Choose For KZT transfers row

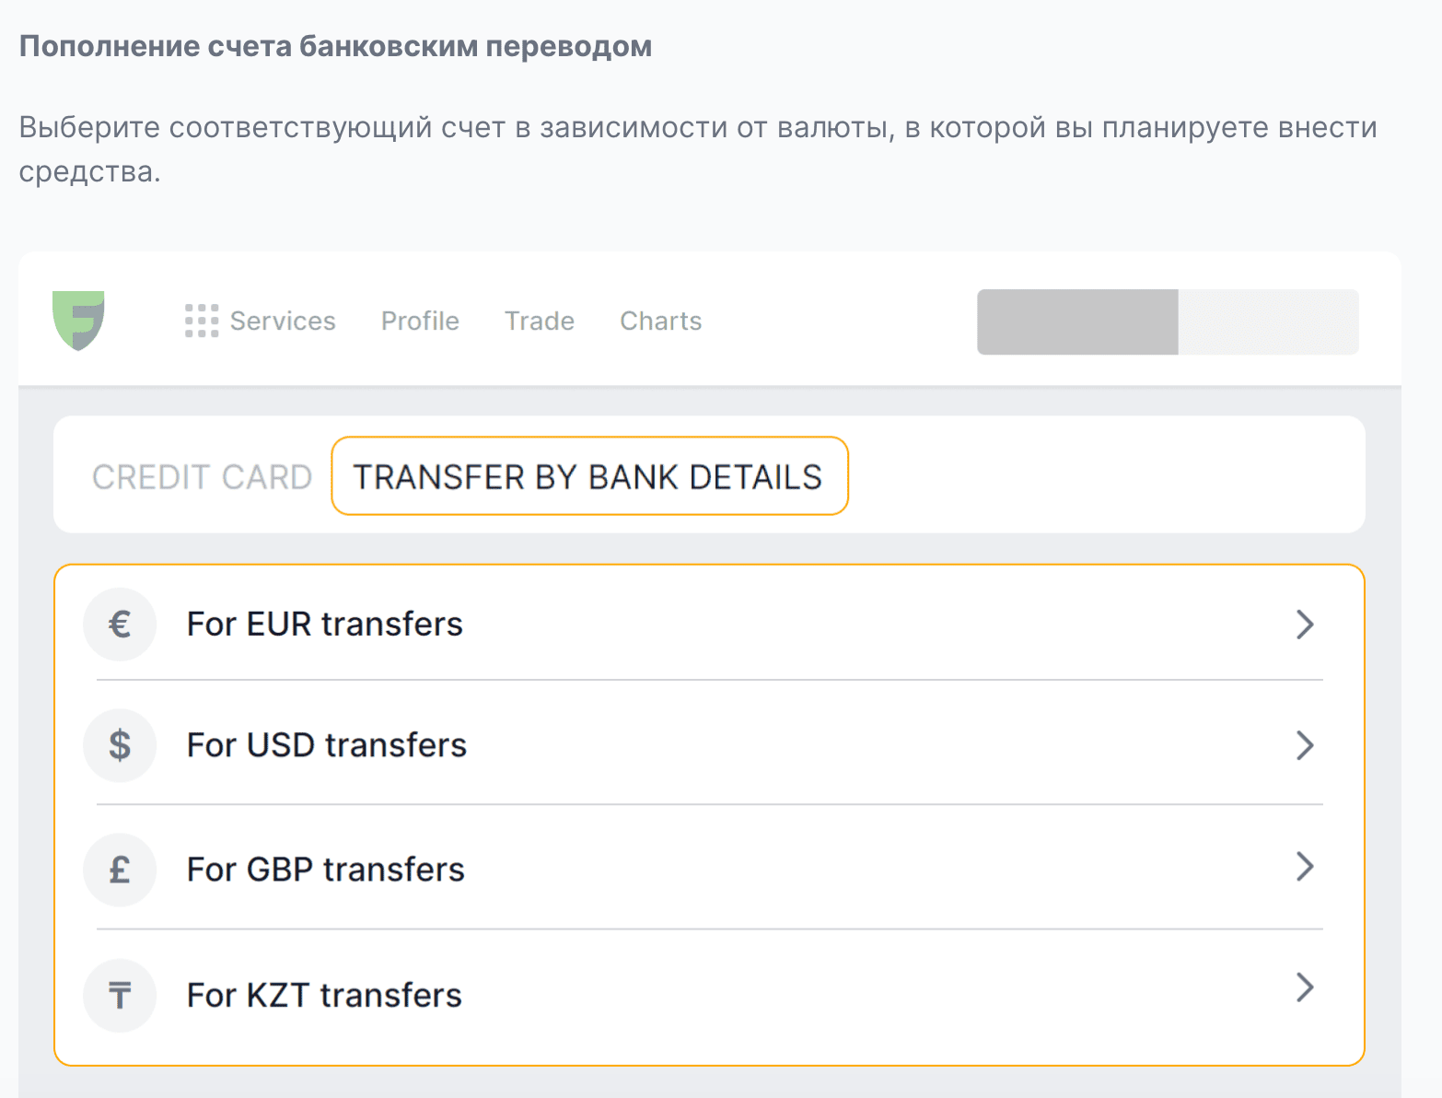pos(709,996)
